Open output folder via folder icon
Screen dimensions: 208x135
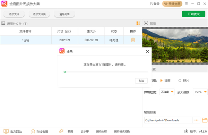205,120
